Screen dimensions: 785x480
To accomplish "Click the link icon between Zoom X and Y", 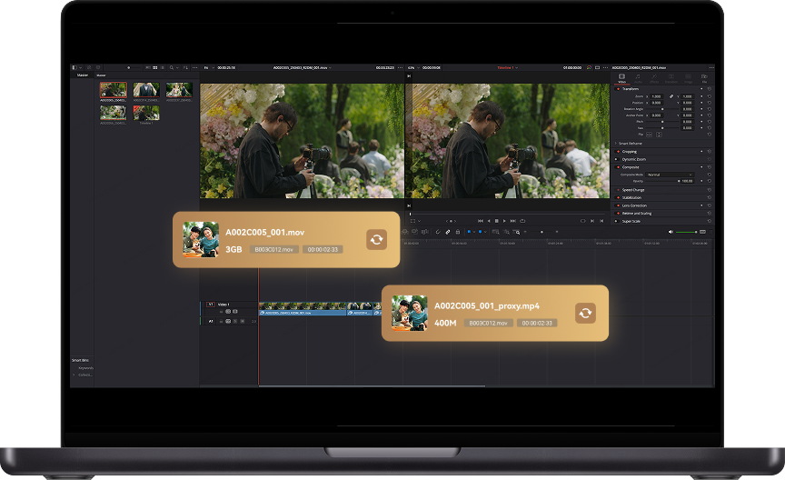I will click(671, 95).
